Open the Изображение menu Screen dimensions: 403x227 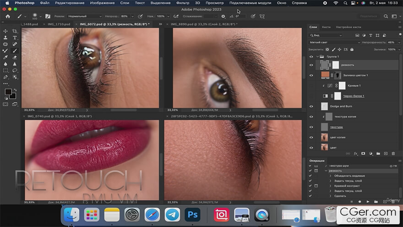tap(102, 3)
